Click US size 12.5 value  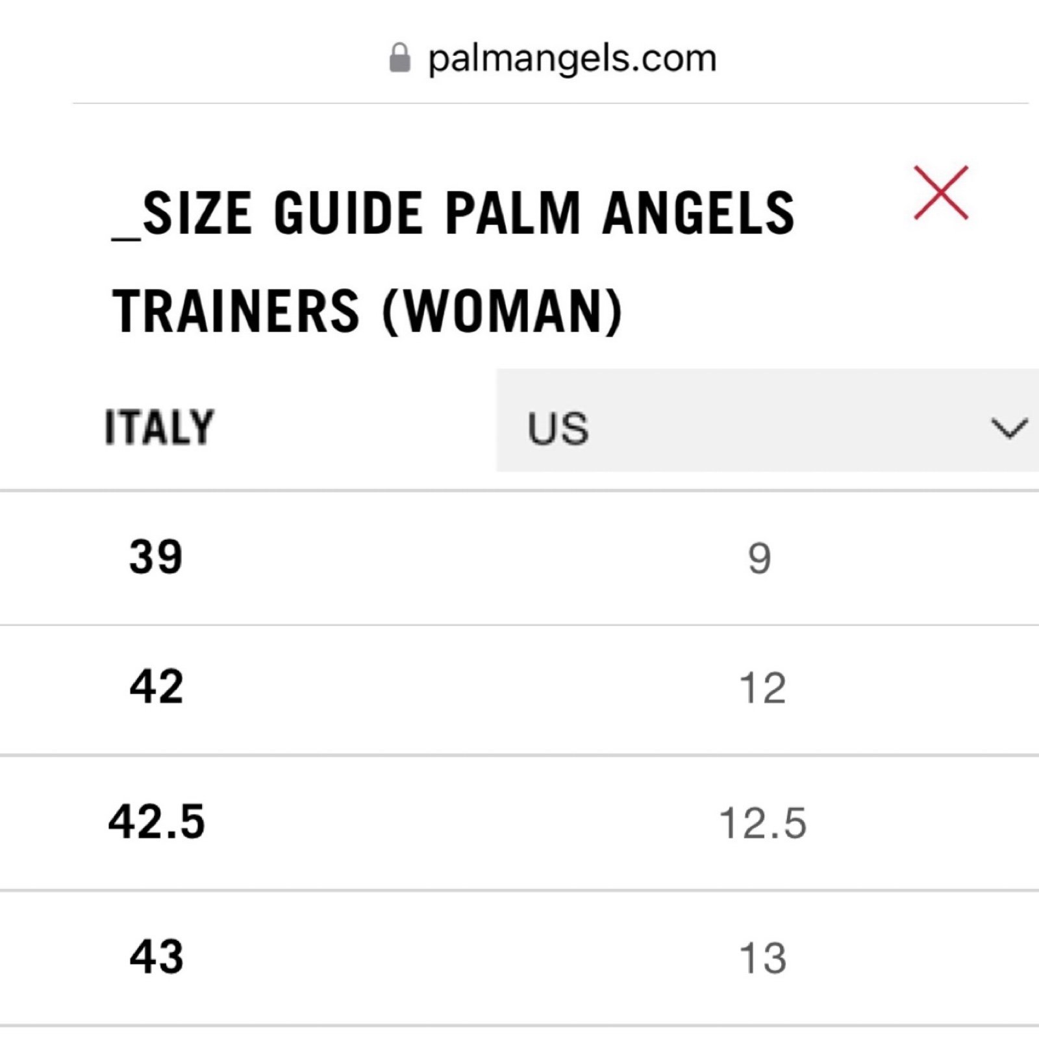pyautogui.click(x=763, y=823)
